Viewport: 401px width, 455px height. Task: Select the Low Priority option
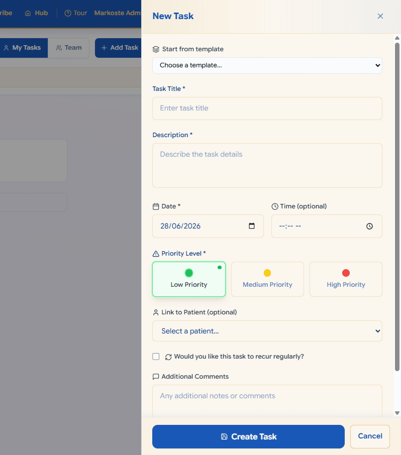189,279
